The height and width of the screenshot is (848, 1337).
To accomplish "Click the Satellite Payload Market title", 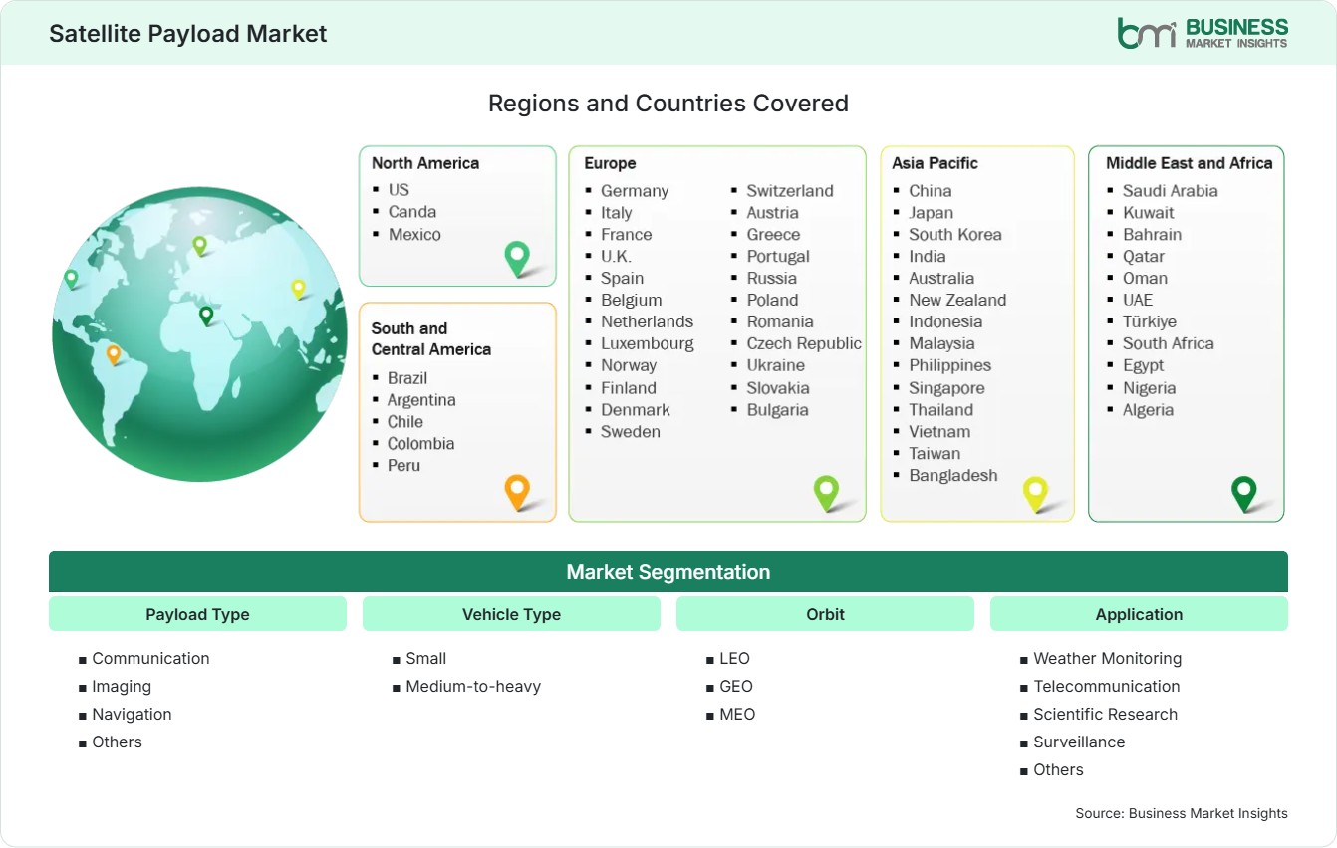I will tap(188, 33).
